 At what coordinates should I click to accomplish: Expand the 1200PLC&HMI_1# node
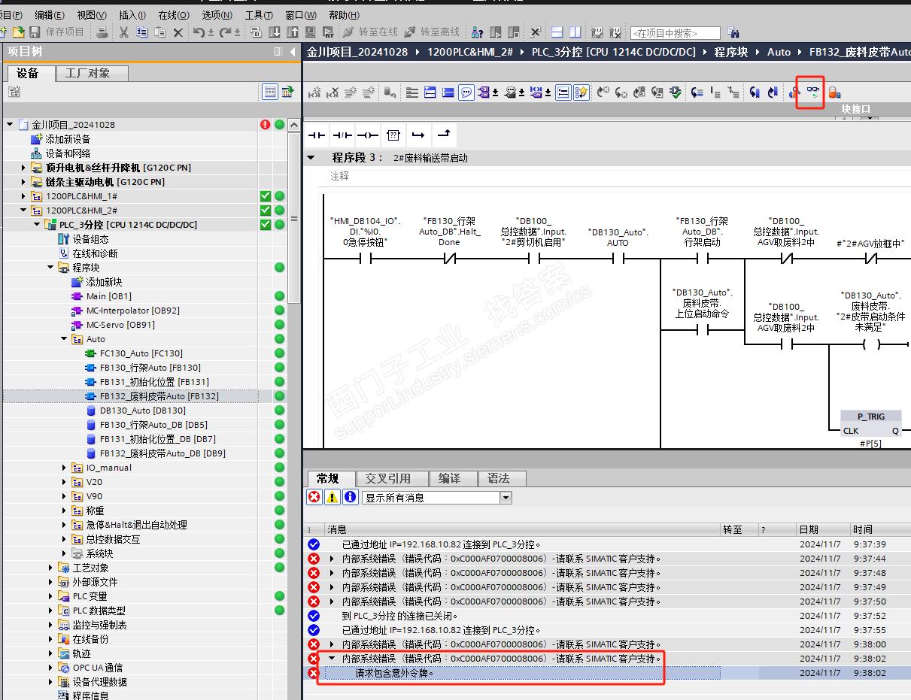23,196
